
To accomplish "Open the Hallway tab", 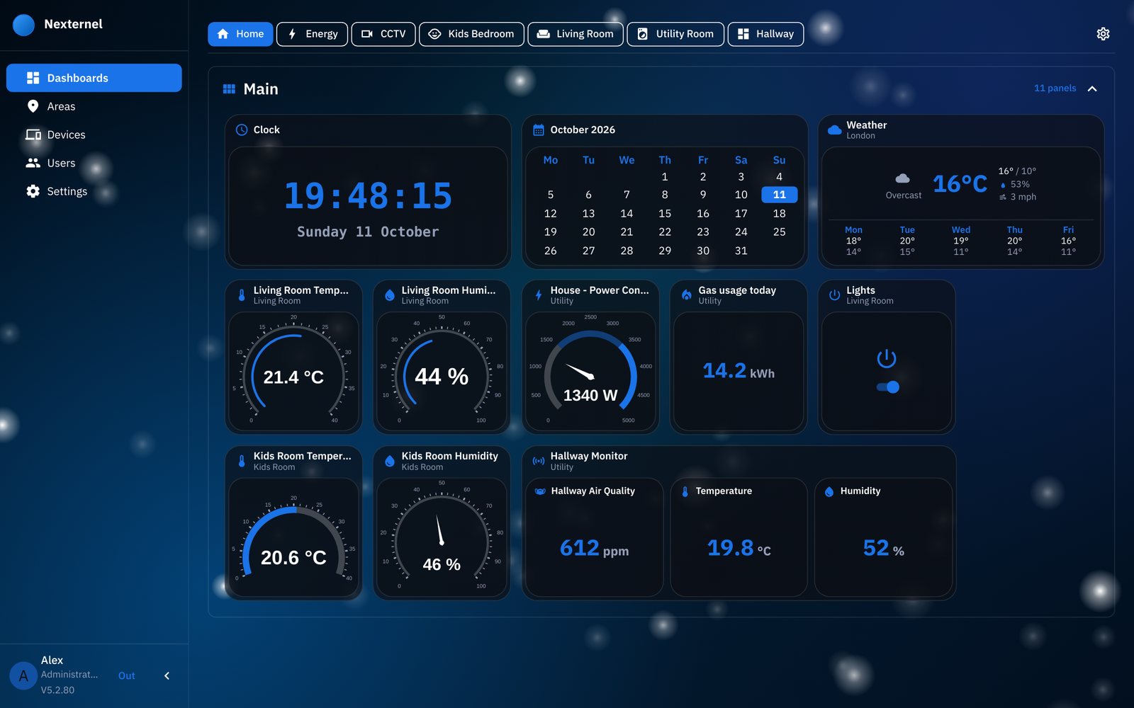I will click(x=765, y=34).
